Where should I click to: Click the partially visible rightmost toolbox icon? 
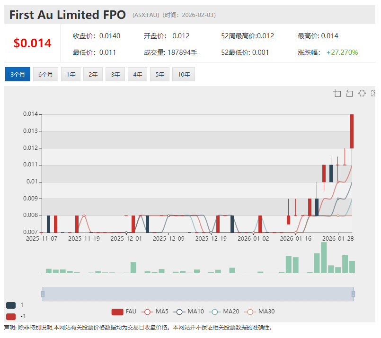pyautogui.click(x=373, y=93)
